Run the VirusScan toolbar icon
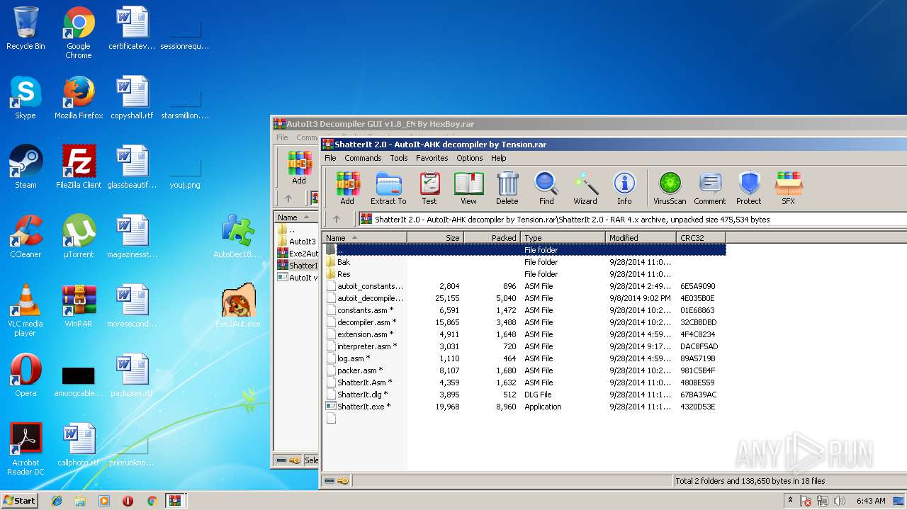This screenshot has height=510, width=907. pyautogui.click(x=670, y=188)
